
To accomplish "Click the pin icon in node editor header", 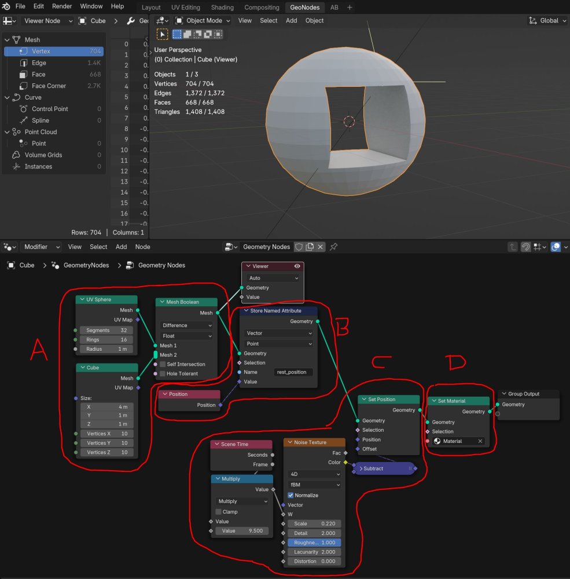I will click(333, 247).
